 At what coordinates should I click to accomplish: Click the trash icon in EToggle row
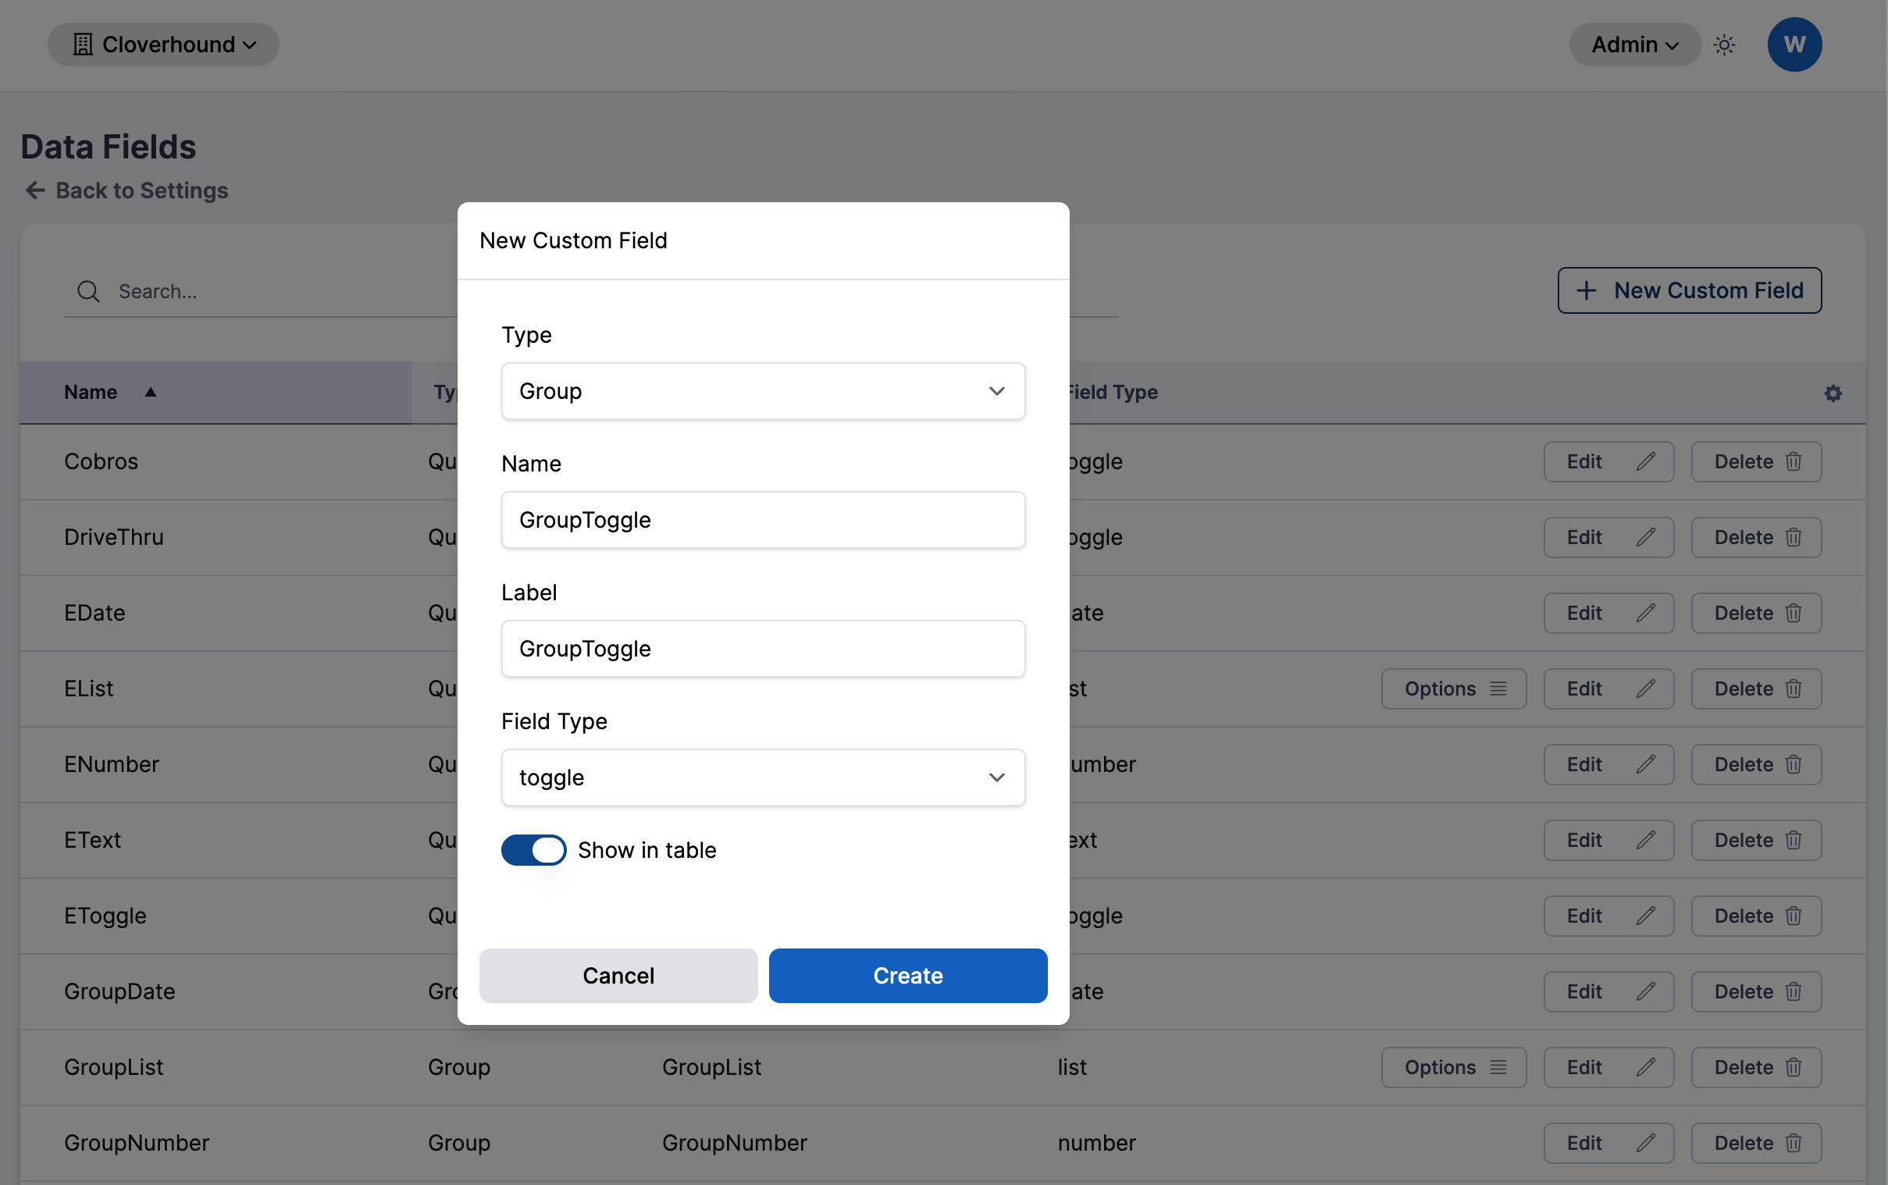click(x=1794, y=916)
